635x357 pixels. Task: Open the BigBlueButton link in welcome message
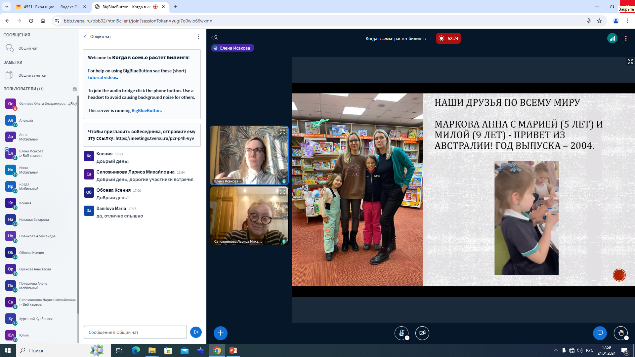146,110
